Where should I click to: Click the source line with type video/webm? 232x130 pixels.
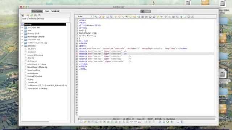[x=105, y=61]
